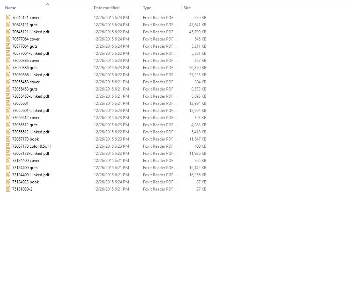Select file name 73067178-Linked pdf
Screen dimensions: 351x295
[x=31, y=154]
